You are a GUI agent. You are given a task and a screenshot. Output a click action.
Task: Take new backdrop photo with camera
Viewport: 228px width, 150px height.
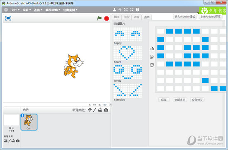point(17,141)
